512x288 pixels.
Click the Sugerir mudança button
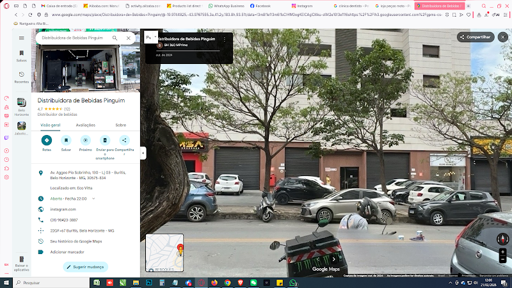85,266
